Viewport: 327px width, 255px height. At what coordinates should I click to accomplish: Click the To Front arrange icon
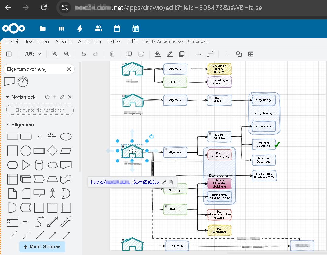click(x=129, y=54)
